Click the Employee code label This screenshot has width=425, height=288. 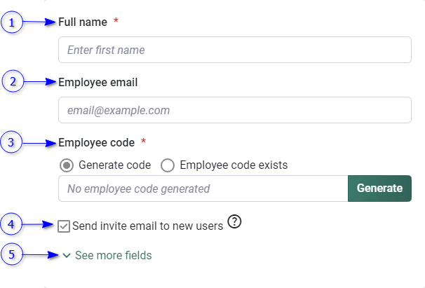[96, 143]
